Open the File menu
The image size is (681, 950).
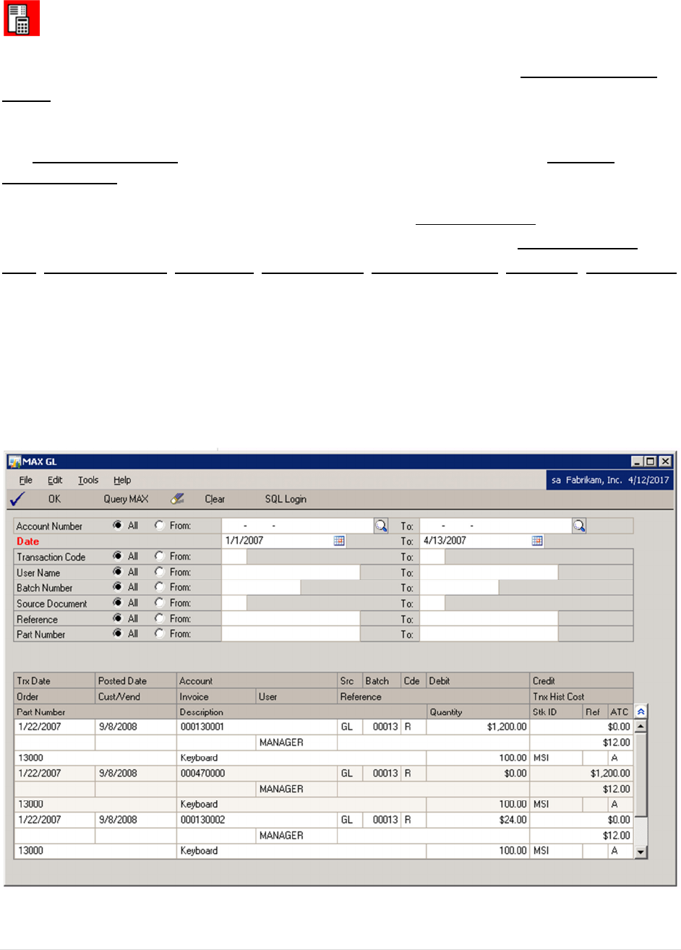tap(26, 480)
